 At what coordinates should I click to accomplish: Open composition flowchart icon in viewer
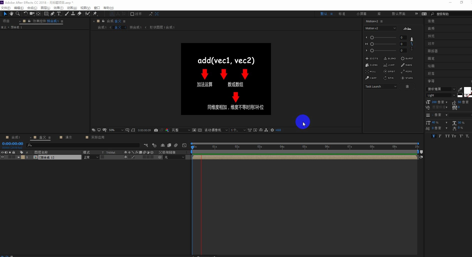click(266, 130)
